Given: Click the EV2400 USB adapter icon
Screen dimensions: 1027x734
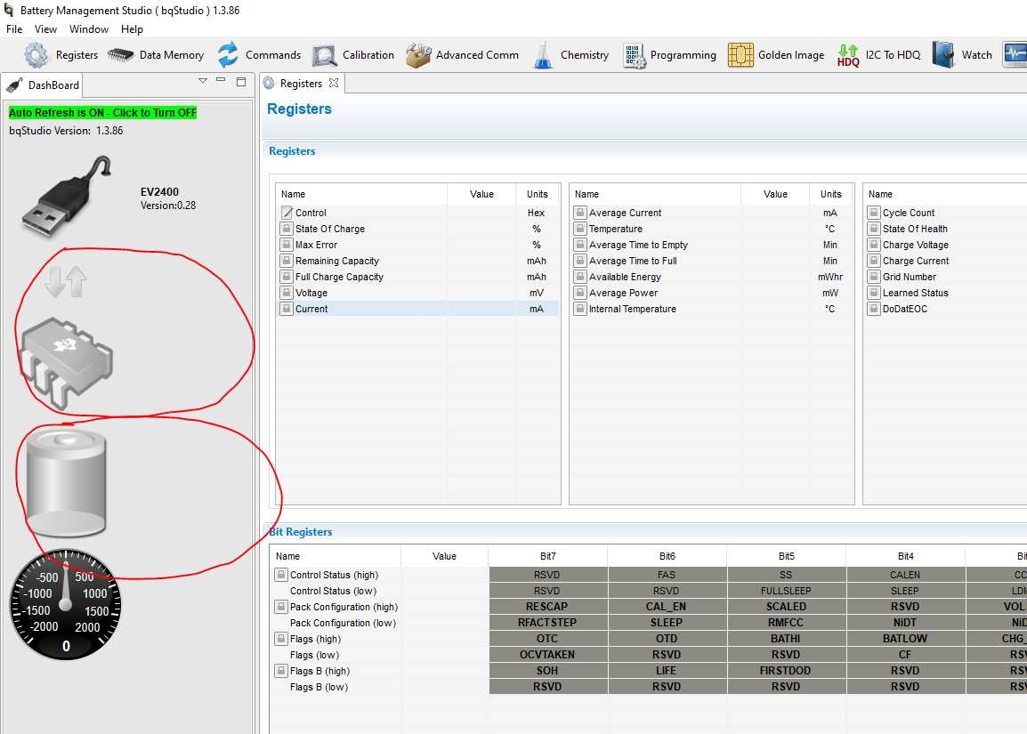Looking at the screenshot, I should (x=66, y=197).
